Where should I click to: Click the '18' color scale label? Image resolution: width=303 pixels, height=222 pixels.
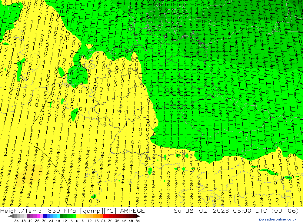(96, 221)
